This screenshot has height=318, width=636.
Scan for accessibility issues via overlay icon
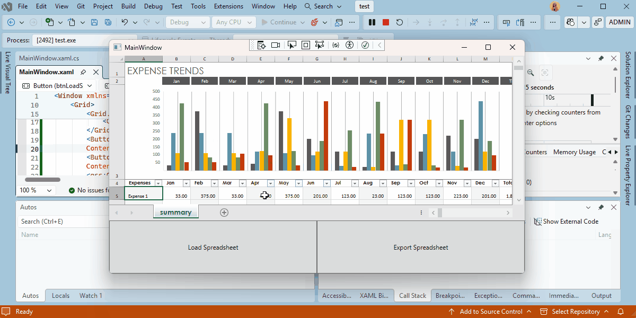[349, 45]
